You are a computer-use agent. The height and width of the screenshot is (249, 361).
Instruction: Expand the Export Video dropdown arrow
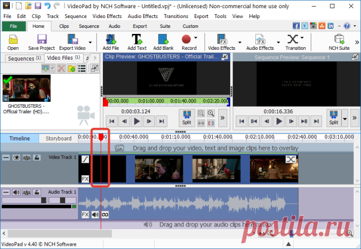pyautogui.click(x=90, y=42)
